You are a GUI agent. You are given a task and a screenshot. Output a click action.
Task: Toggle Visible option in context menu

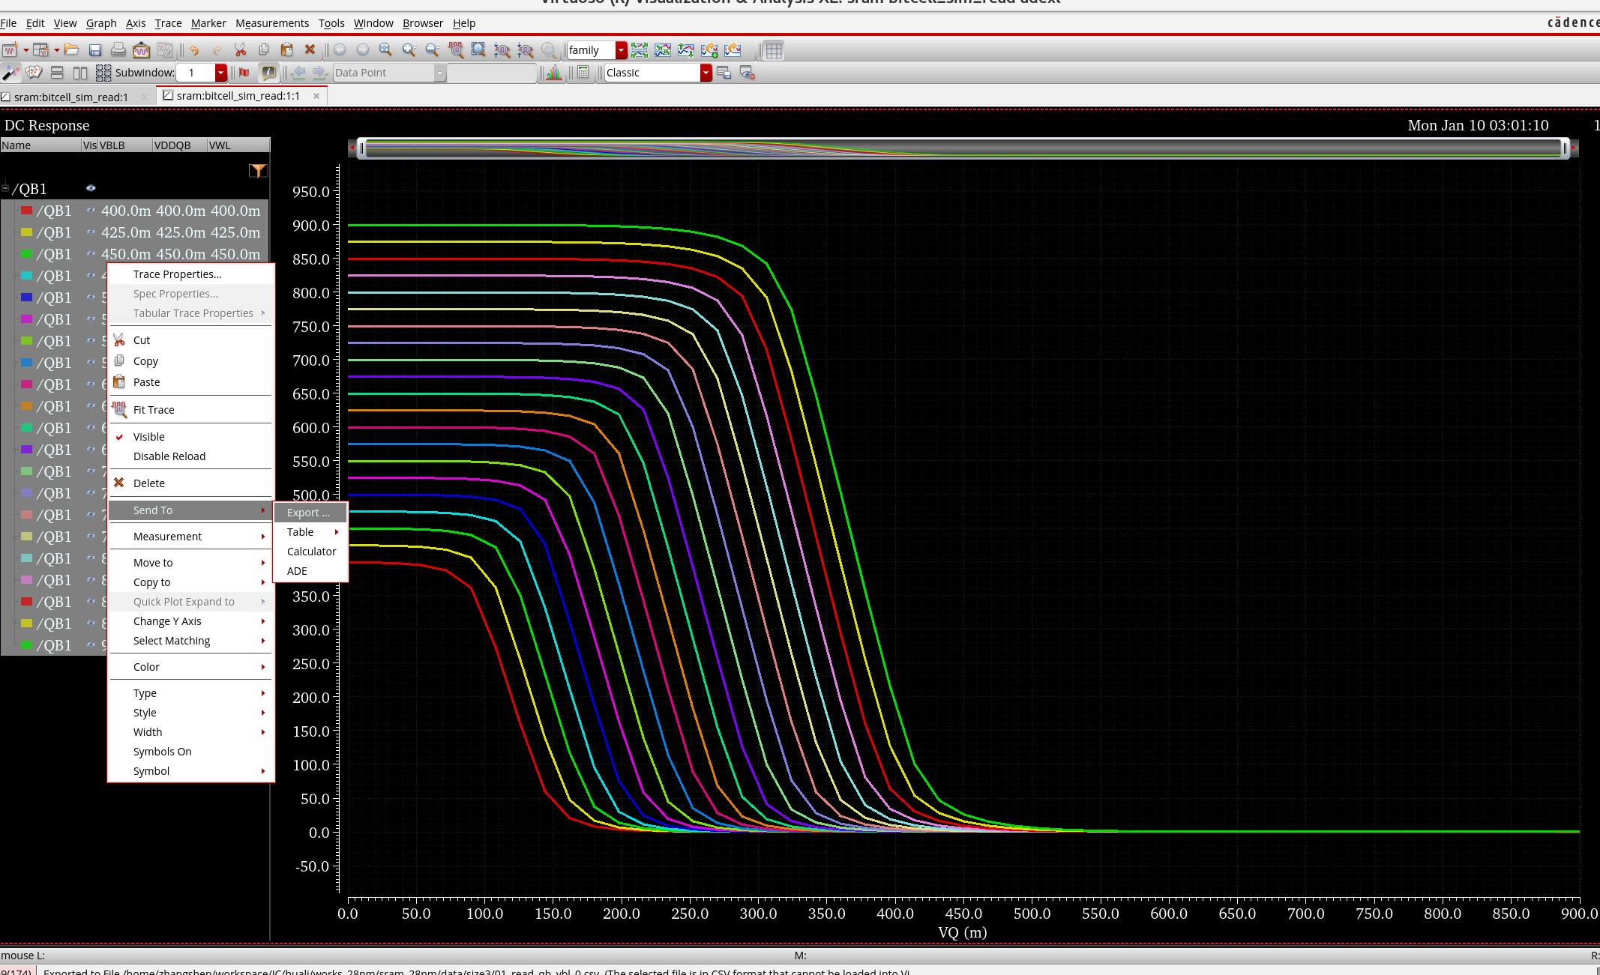point(148,436)
